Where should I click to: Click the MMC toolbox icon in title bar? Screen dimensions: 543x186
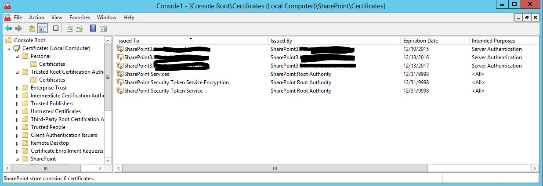click(x=6, y=5)
